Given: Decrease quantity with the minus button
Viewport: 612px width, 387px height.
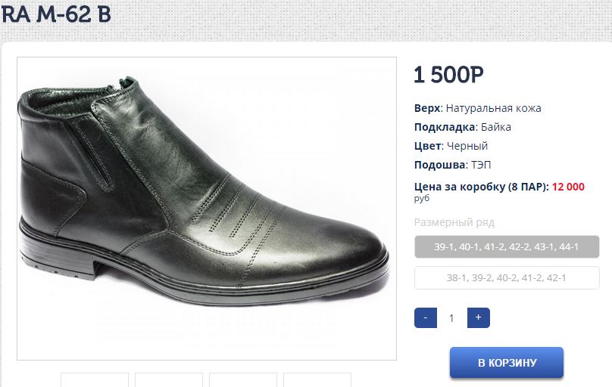Looking at the screenshot, I should pos(426,318).
